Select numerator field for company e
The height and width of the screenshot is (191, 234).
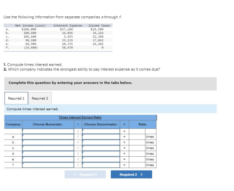click(48, 159)
